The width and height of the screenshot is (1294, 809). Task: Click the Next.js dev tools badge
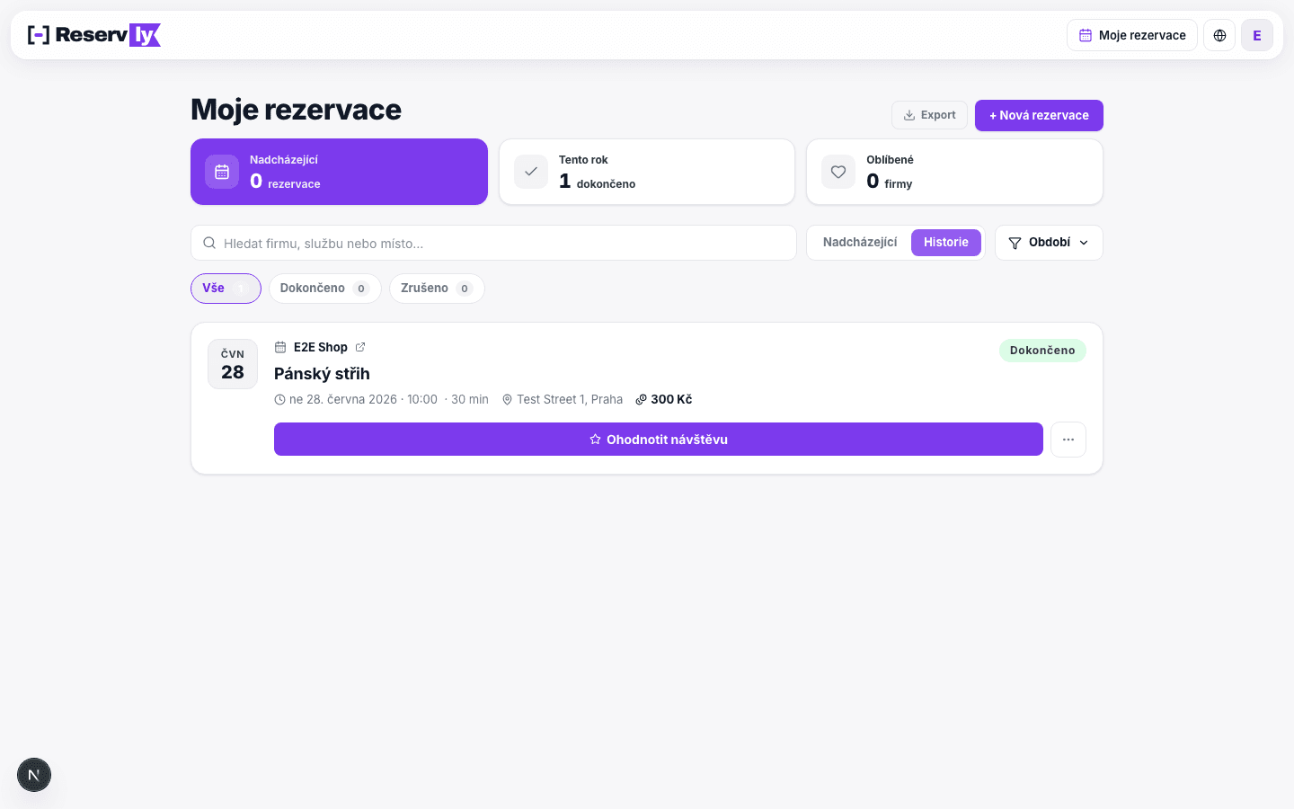[x=34, y=775]
